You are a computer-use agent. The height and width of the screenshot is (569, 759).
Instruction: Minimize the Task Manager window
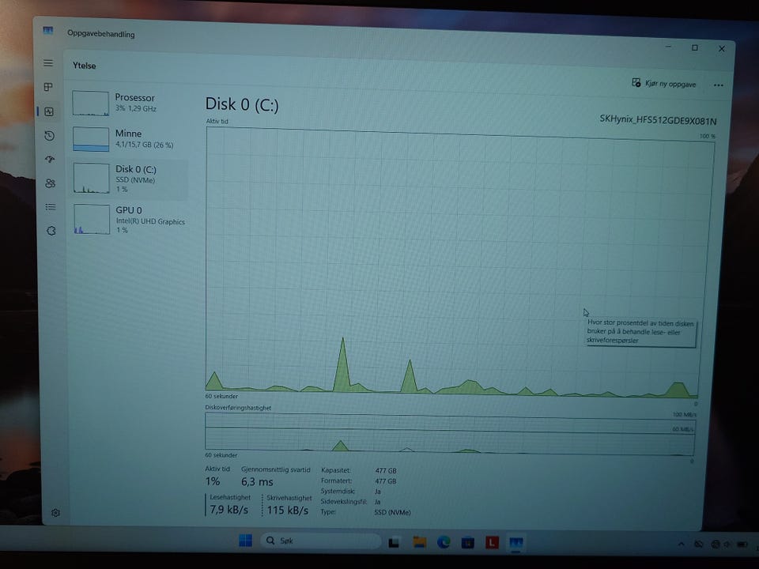[x=668, y=47]
